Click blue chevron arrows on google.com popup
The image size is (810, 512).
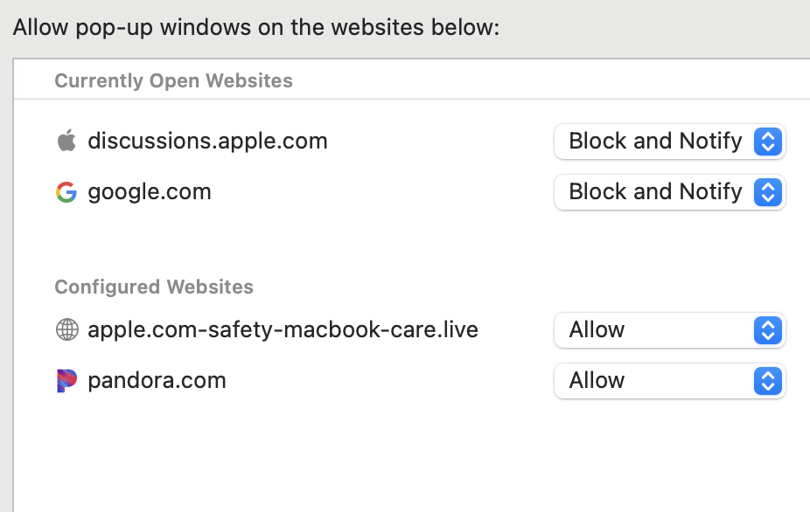pyautogui.click(x=767, y=192)
